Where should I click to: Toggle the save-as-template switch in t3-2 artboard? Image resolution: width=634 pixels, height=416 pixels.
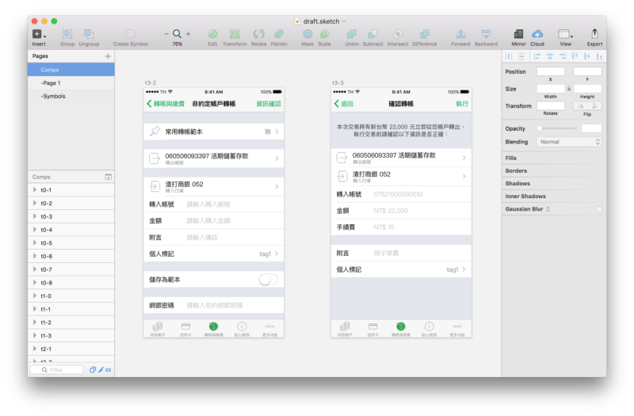coord(268,280)
